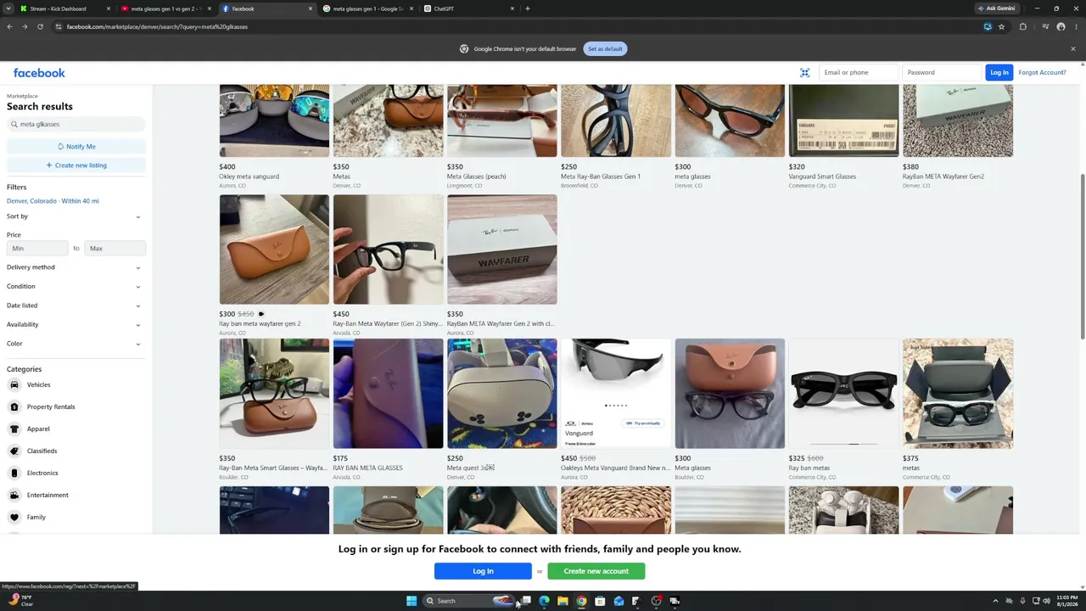Click Create new listing
1086x611 pixels.
coord(76,165)
